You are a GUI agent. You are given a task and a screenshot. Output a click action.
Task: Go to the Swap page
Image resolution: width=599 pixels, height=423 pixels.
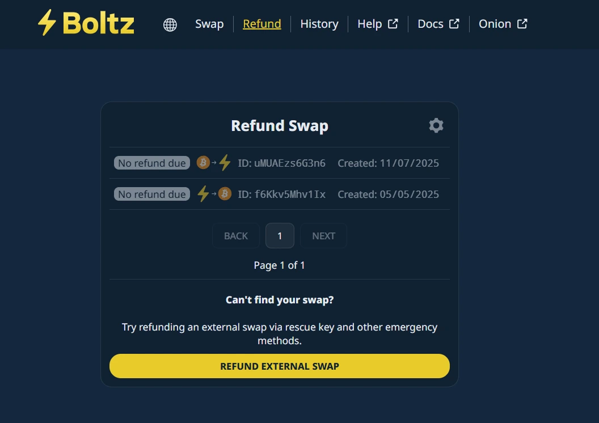click(x=209, y=24)
